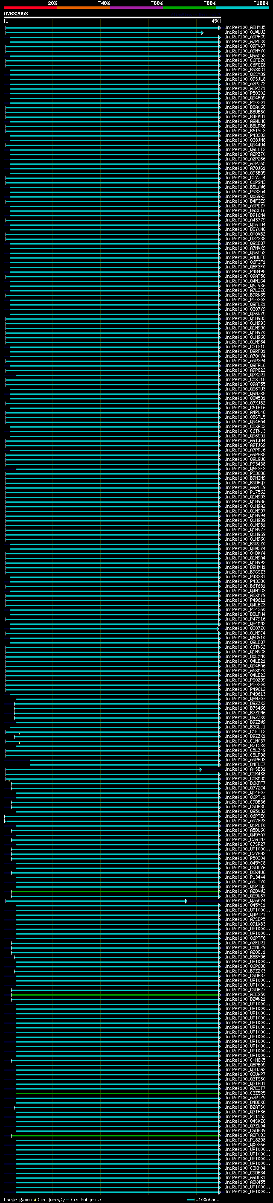Select label UniRef100_P17562
The image size is (273, 1203).
pos(244,492)
